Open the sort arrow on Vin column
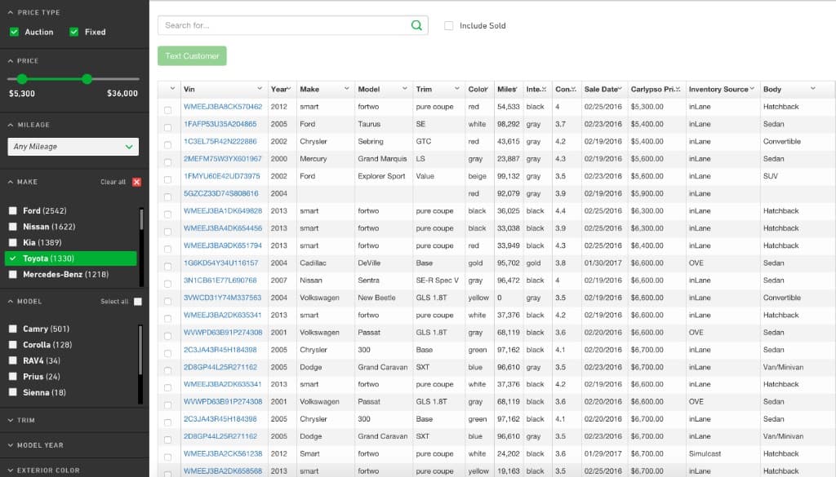 [260, 89]
